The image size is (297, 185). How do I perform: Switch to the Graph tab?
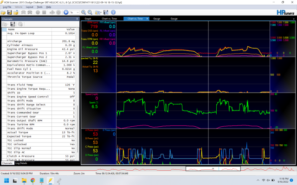[x=88, y=18]
